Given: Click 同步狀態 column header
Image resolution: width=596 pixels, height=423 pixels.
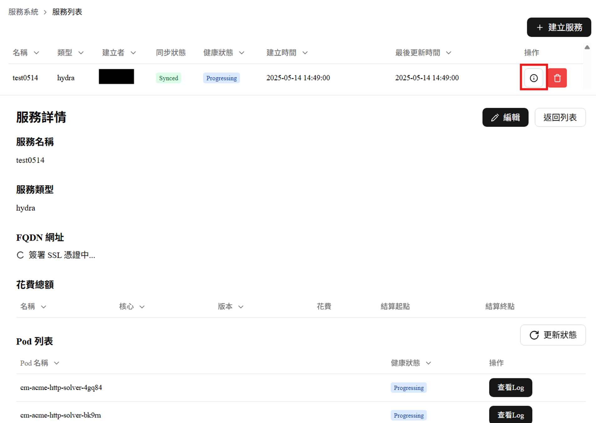Looking at the screenshot, I should click(x=171, y=53).
